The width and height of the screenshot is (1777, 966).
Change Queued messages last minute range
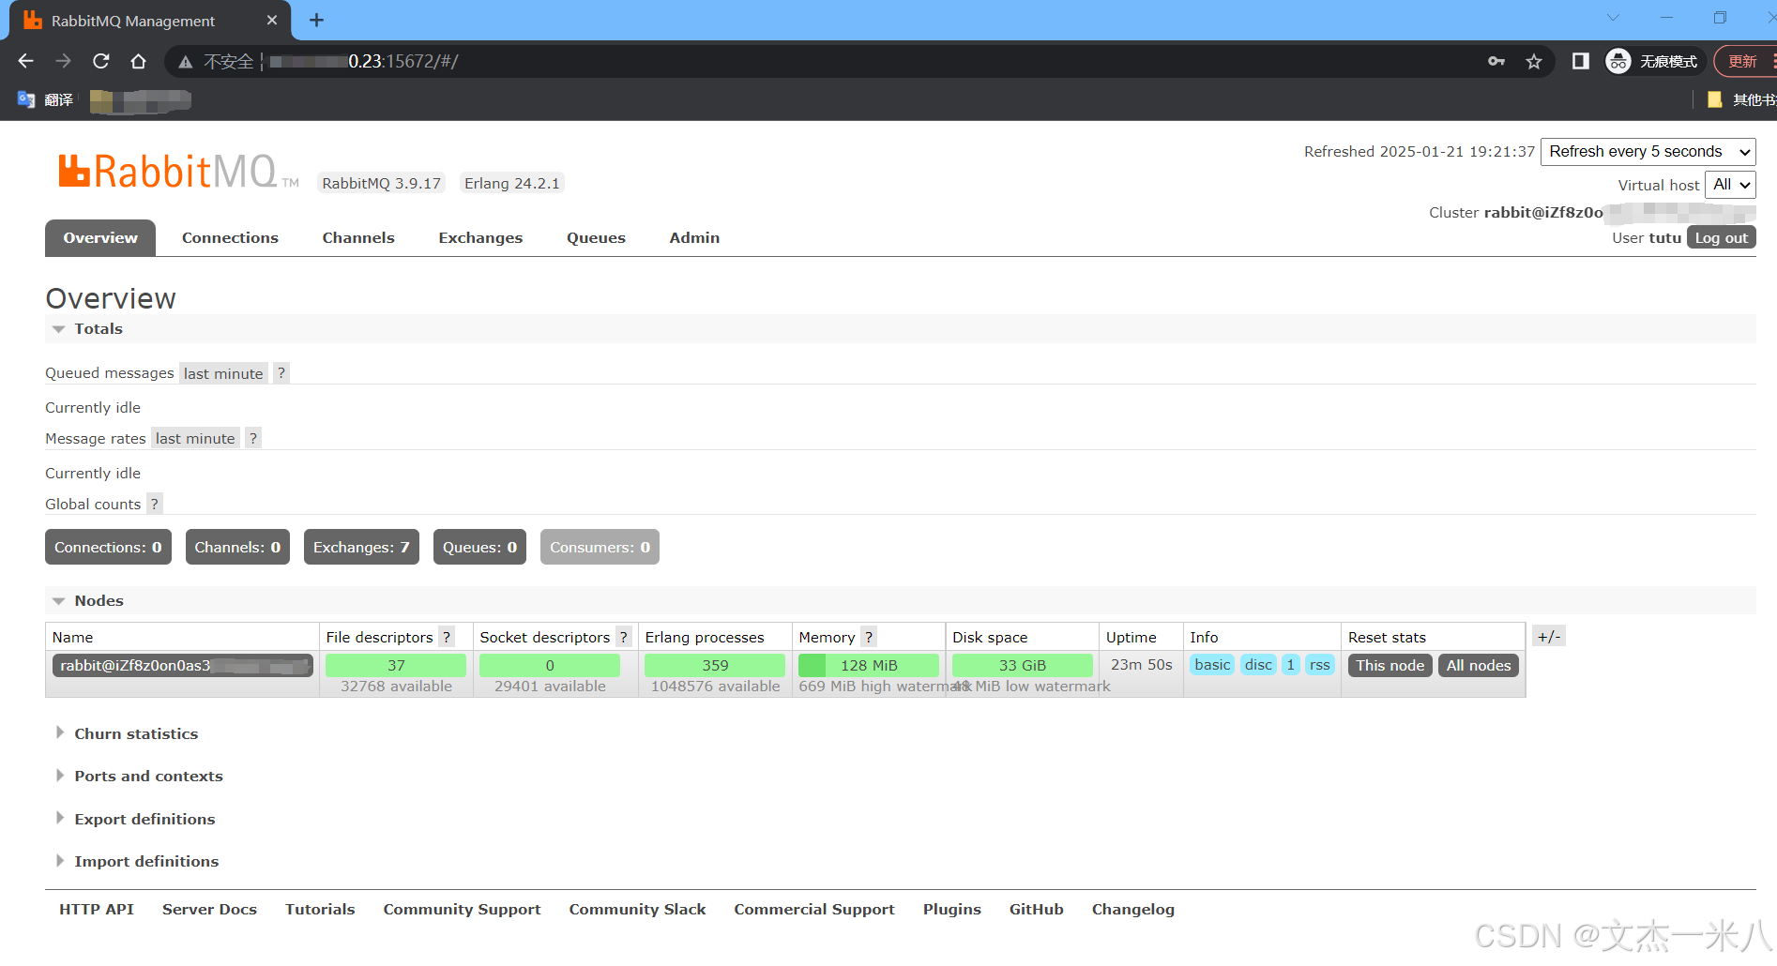pyautogui.click(x=223, y=373)
